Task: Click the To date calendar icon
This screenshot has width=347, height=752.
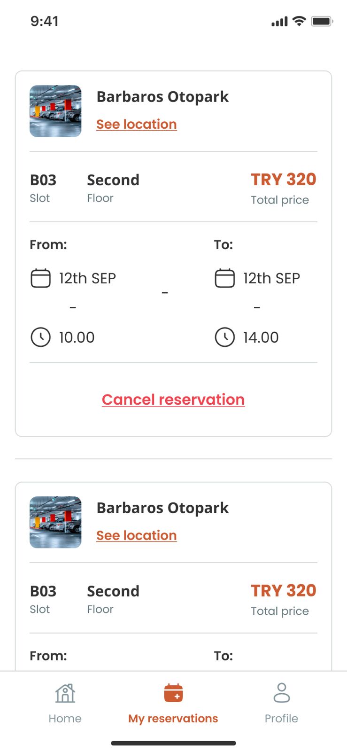Action: pos(224,278)
